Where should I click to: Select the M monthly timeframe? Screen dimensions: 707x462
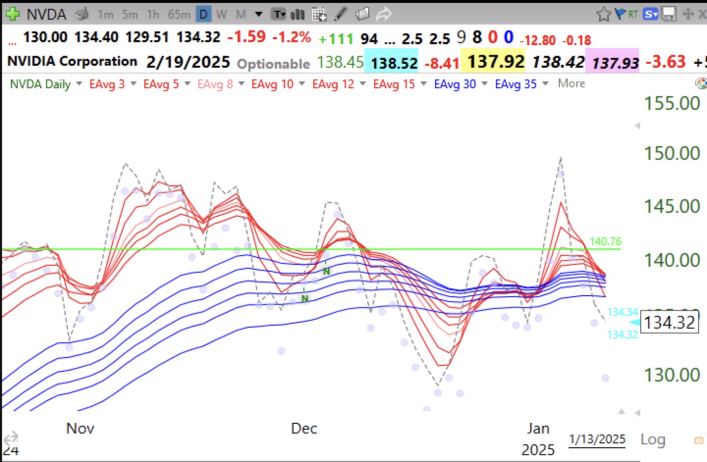[x=241, y=15]
